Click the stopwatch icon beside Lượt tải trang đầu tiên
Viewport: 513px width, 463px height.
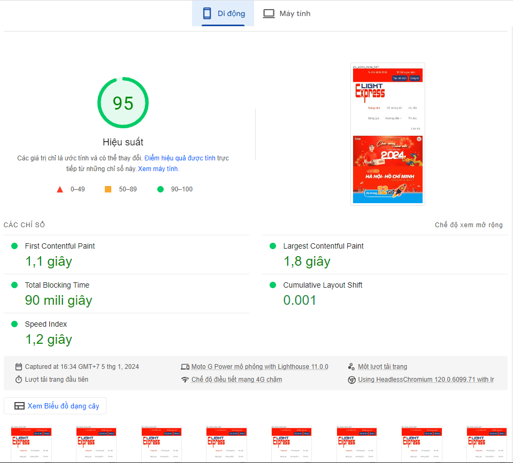(19, 380)
